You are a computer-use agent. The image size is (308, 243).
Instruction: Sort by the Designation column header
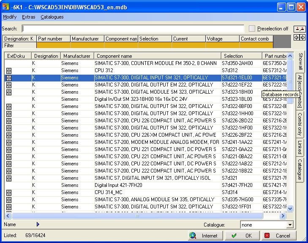46,56
